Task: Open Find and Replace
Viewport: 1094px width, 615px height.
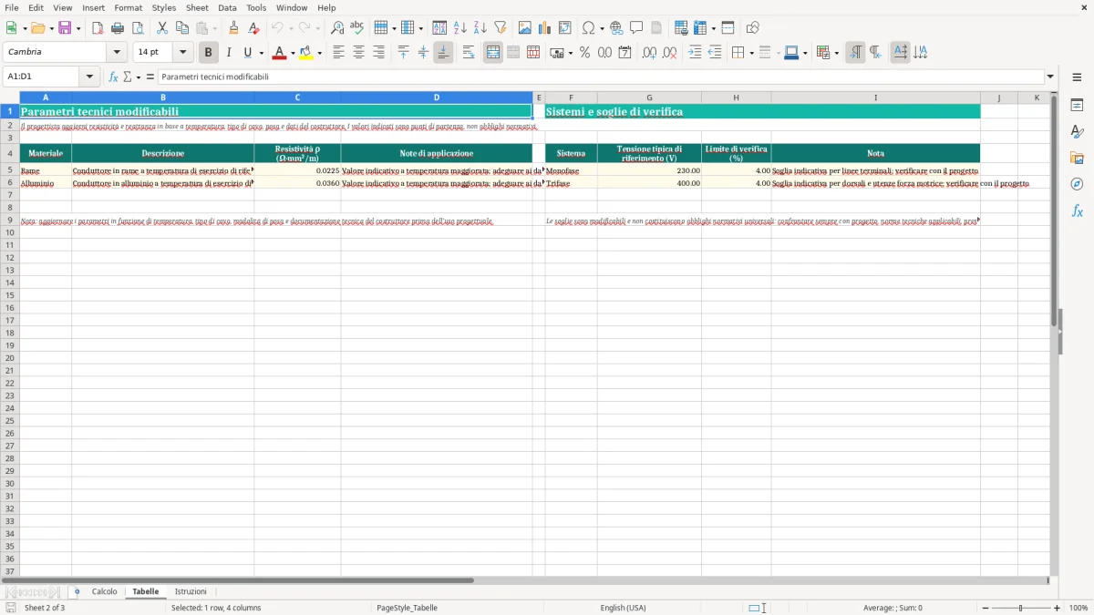Action: coord(337,28)
